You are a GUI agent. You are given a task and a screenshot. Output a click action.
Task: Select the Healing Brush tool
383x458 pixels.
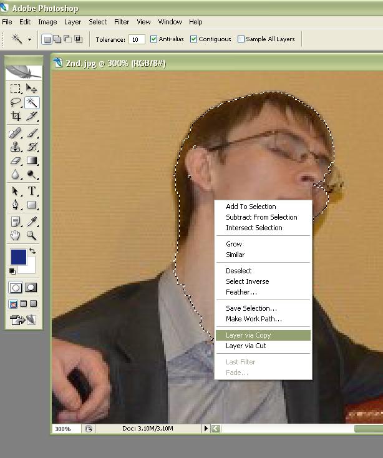[16, 133]
